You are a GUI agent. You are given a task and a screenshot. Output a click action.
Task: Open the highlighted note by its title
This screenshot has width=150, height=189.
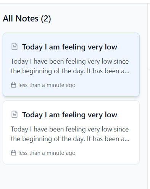pyautogui.click(x=69, y=47)
